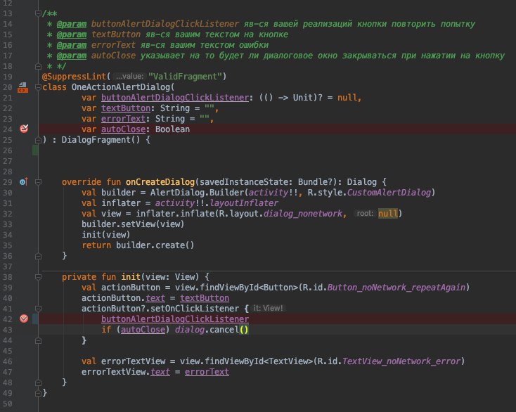The height and width of the screenshot is (412, 516).
Task: Click the lambda closing fold marker on line 44
Action: [38, 340]
